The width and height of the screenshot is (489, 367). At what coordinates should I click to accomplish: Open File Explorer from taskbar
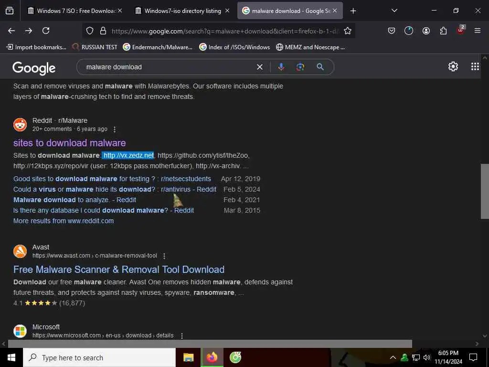click(188, 357)
